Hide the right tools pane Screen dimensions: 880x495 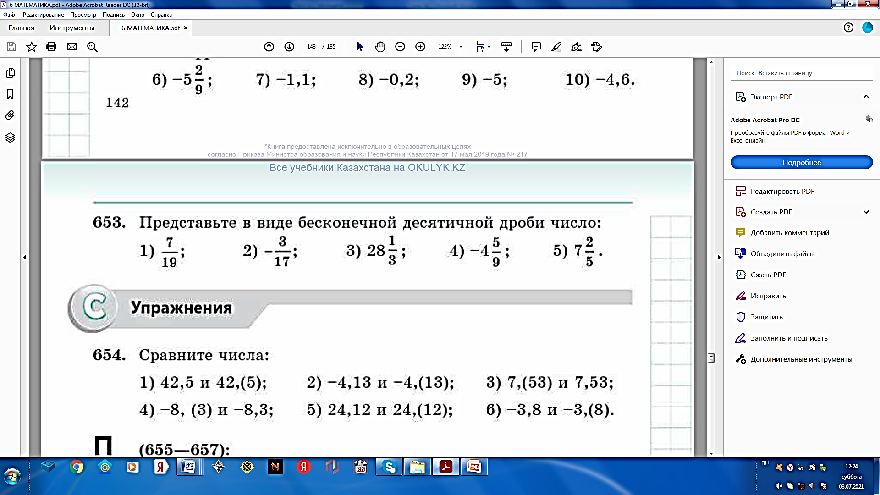(719, 258)
